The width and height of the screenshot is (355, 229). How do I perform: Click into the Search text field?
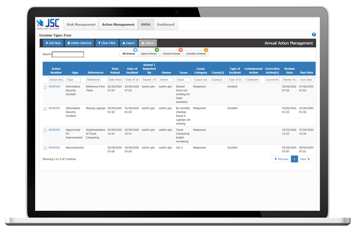click(68, 54)
